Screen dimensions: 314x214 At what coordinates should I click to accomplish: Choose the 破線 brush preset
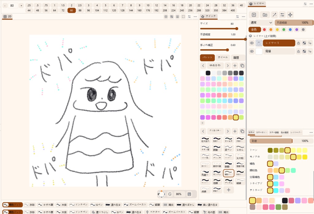tap(240, 182)
